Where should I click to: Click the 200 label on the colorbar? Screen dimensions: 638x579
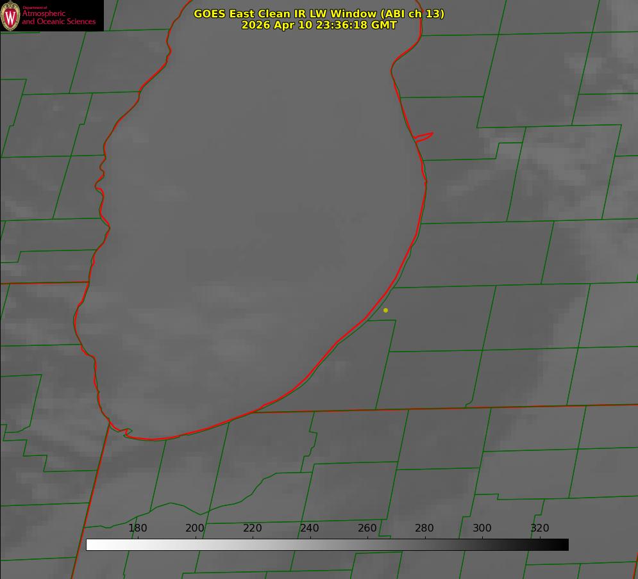pos(195,528)
